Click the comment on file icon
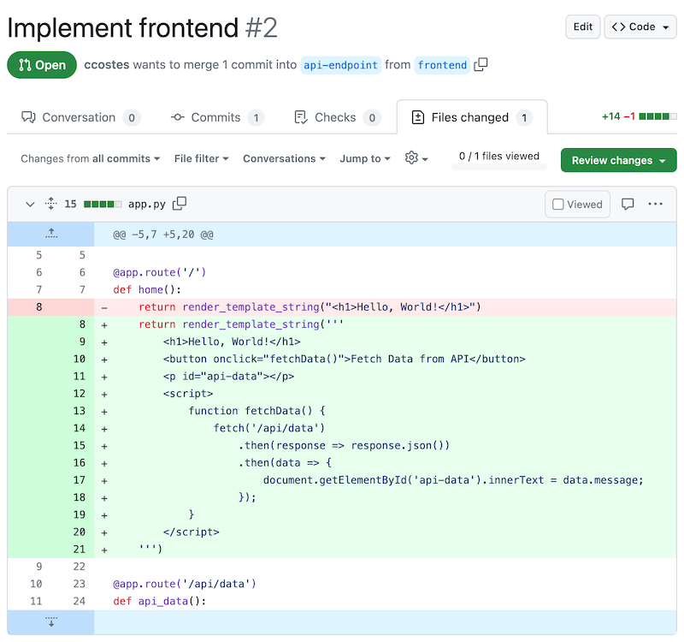The image size is (684, 642). (x=628, y=205)
